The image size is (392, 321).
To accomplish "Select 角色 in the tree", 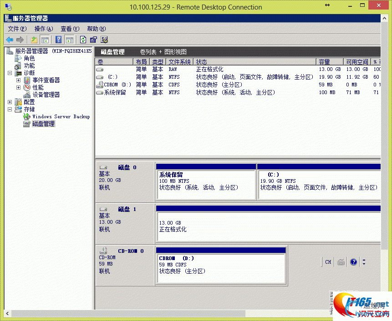I will (29, 58).
